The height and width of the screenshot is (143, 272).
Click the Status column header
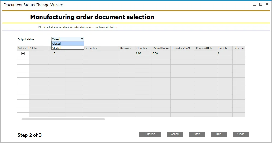click(x=39, y=48)
